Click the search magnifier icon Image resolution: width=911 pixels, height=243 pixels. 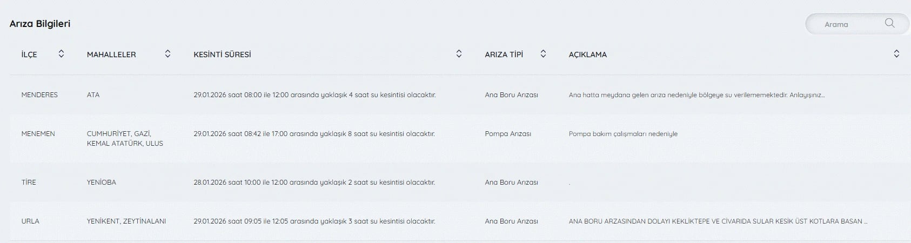pos(889,23)
